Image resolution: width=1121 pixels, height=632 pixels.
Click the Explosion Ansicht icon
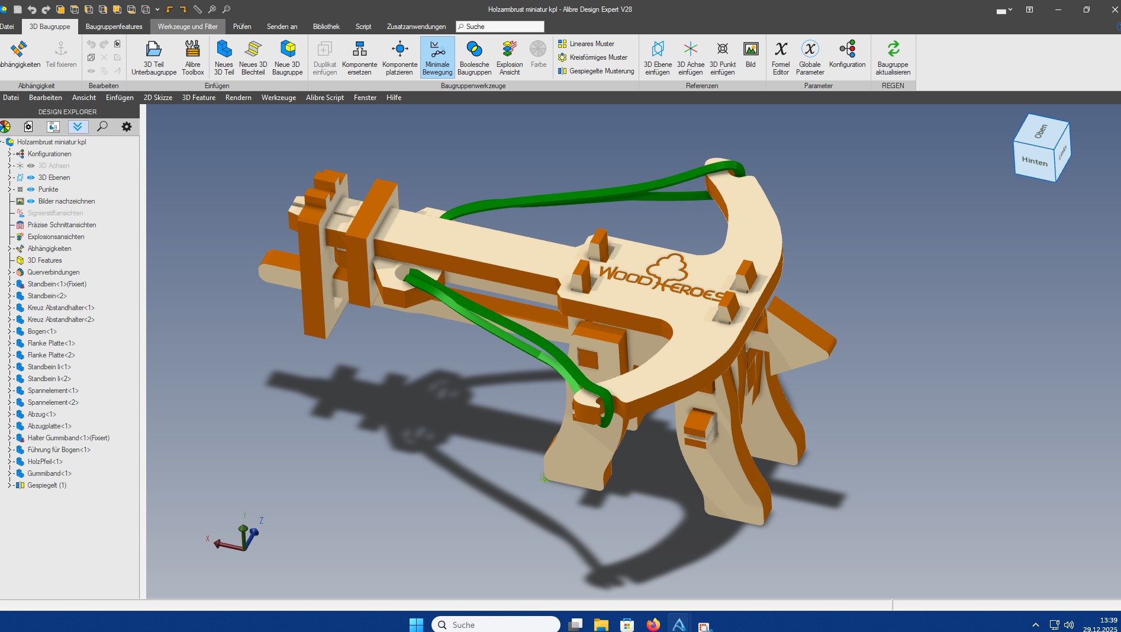pos(509,50)
